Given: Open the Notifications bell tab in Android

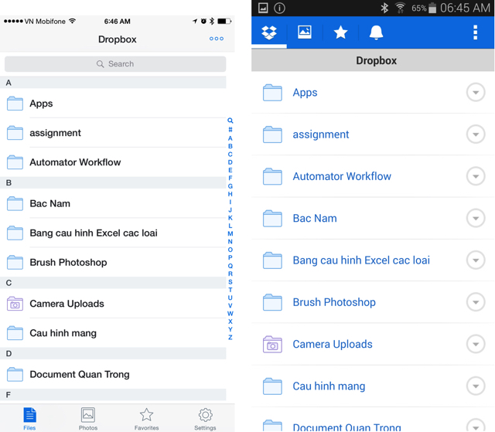Looking at the screenshot, I should tap(377, 32).
